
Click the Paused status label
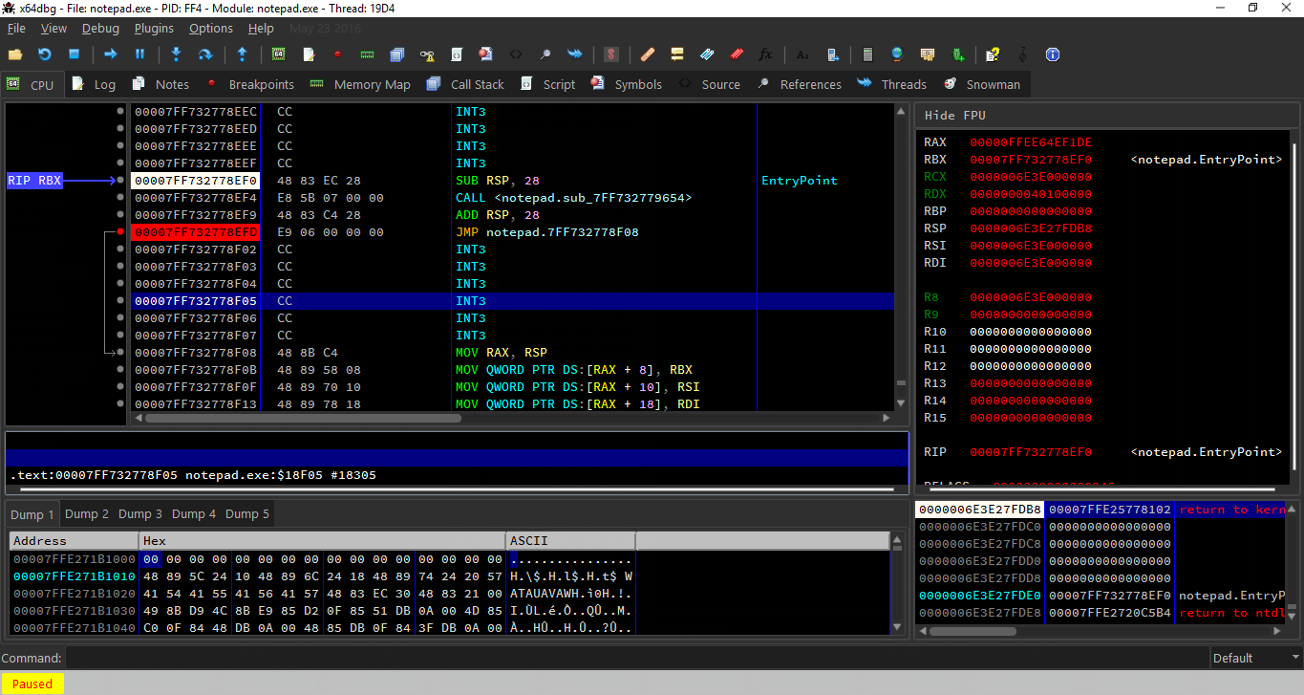coord(32,684)
